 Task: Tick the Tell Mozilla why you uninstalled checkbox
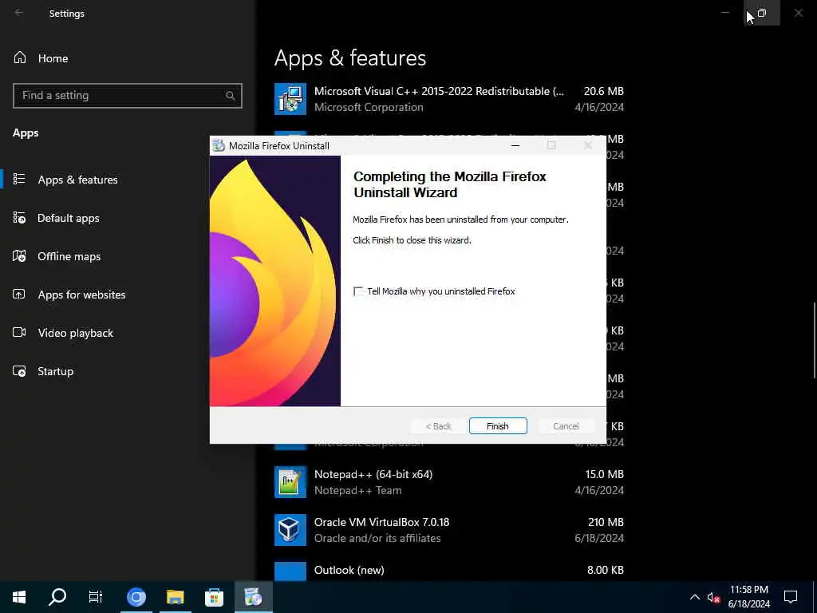coord(358,291)
